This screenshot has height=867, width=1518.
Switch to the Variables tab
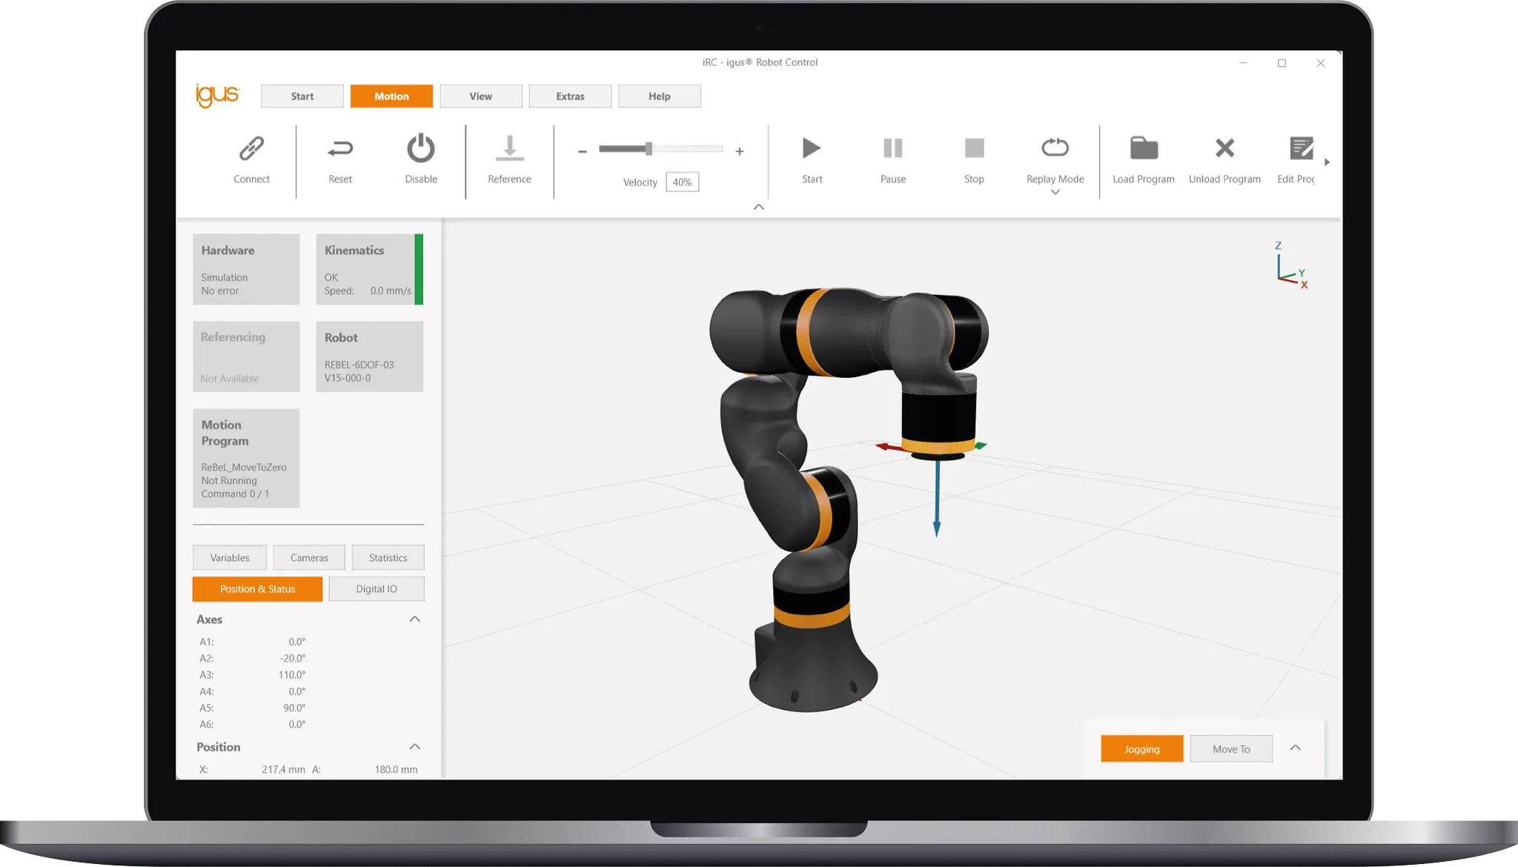pyautogui.click(x=230, y=558)
